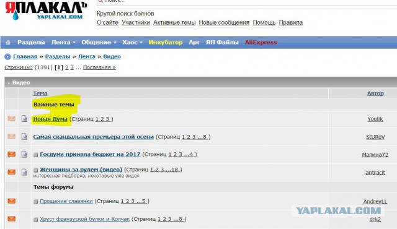Image resolution: width=397 pixels, height=229 pixels.
Task: Click the home icon in the blue navigation bar
Action: click(x=8, y=43)
